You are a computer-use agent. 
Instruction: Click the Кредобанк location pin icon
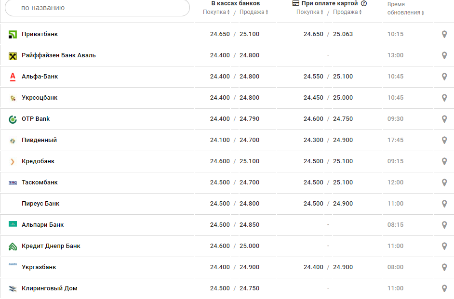[x=444, y=161]
